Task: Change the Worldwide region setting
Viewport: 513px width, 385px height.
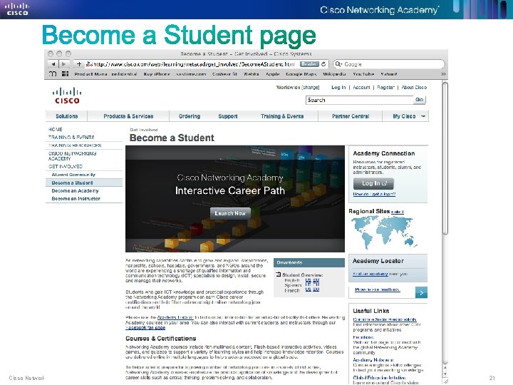Action: (x=310, y=88)
